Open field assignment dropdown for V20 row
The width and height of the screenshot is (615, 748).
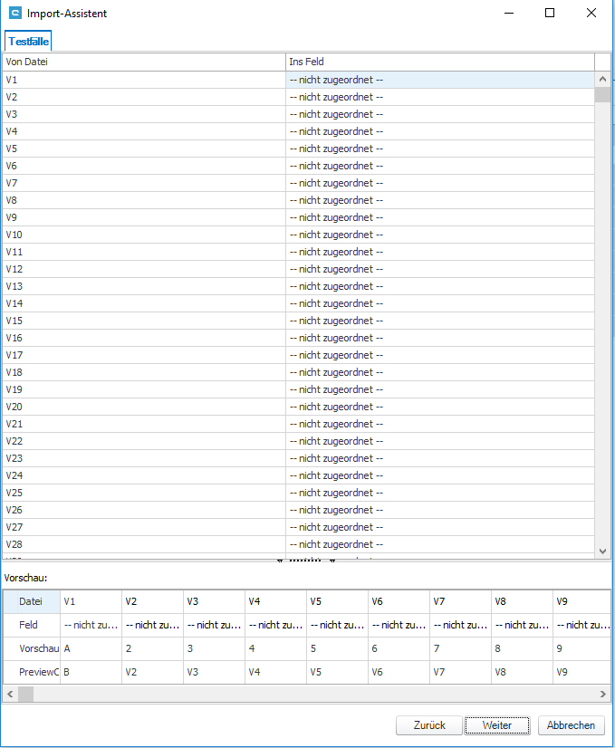[439, 407]
